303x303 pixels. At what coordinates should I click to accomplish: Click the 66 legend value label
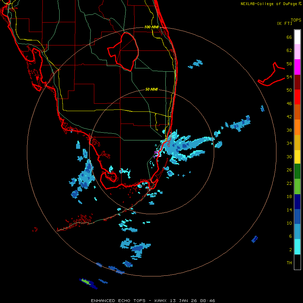(x=289, y=37)
